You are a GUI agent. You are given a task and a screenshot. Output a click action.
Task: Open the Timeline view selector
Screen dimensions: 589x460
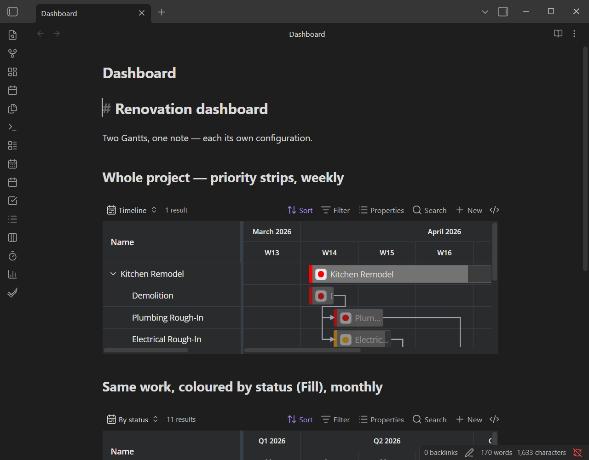[x=132, y=210]
